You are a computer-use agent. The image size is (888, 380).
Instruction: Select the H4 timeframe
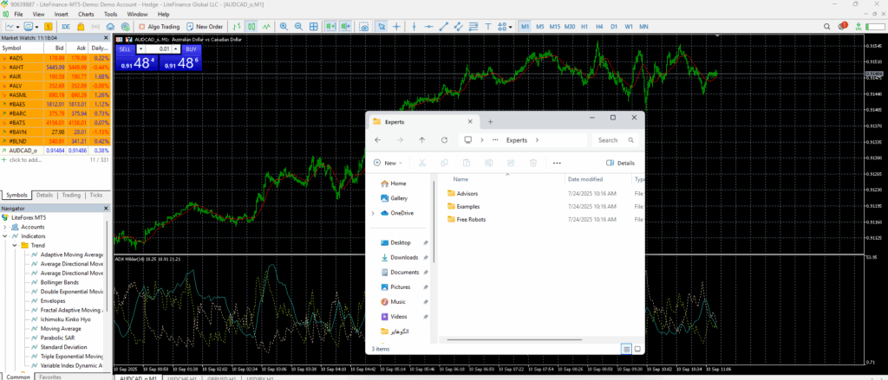pos(598,27)
